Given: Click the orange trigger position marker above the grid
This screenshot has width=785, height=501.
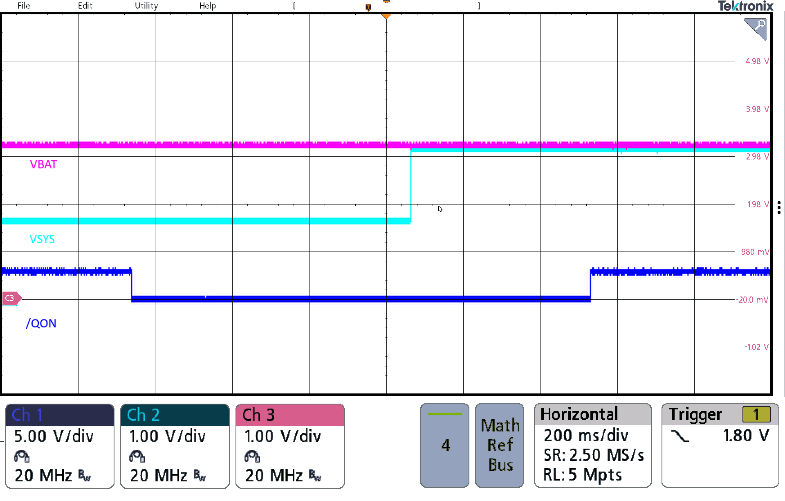Looking at the screenshot, I should [386, 17].
